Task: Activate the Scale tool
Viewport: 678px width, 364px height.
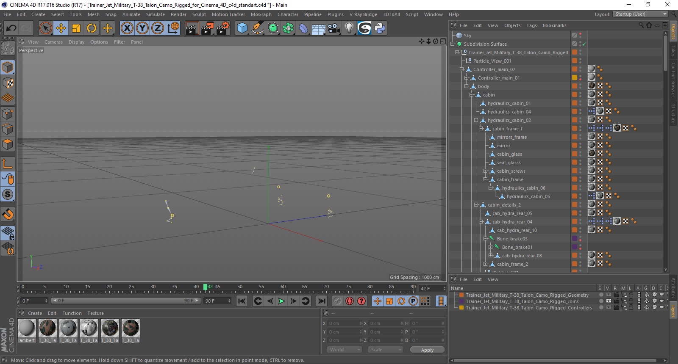Action: point(76,28)
